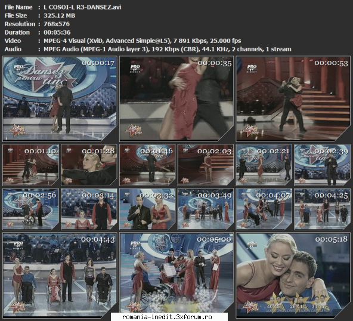Select the frame timestamped 00:02:39
This screenshot has width=353, height=321.
(323, 165)
